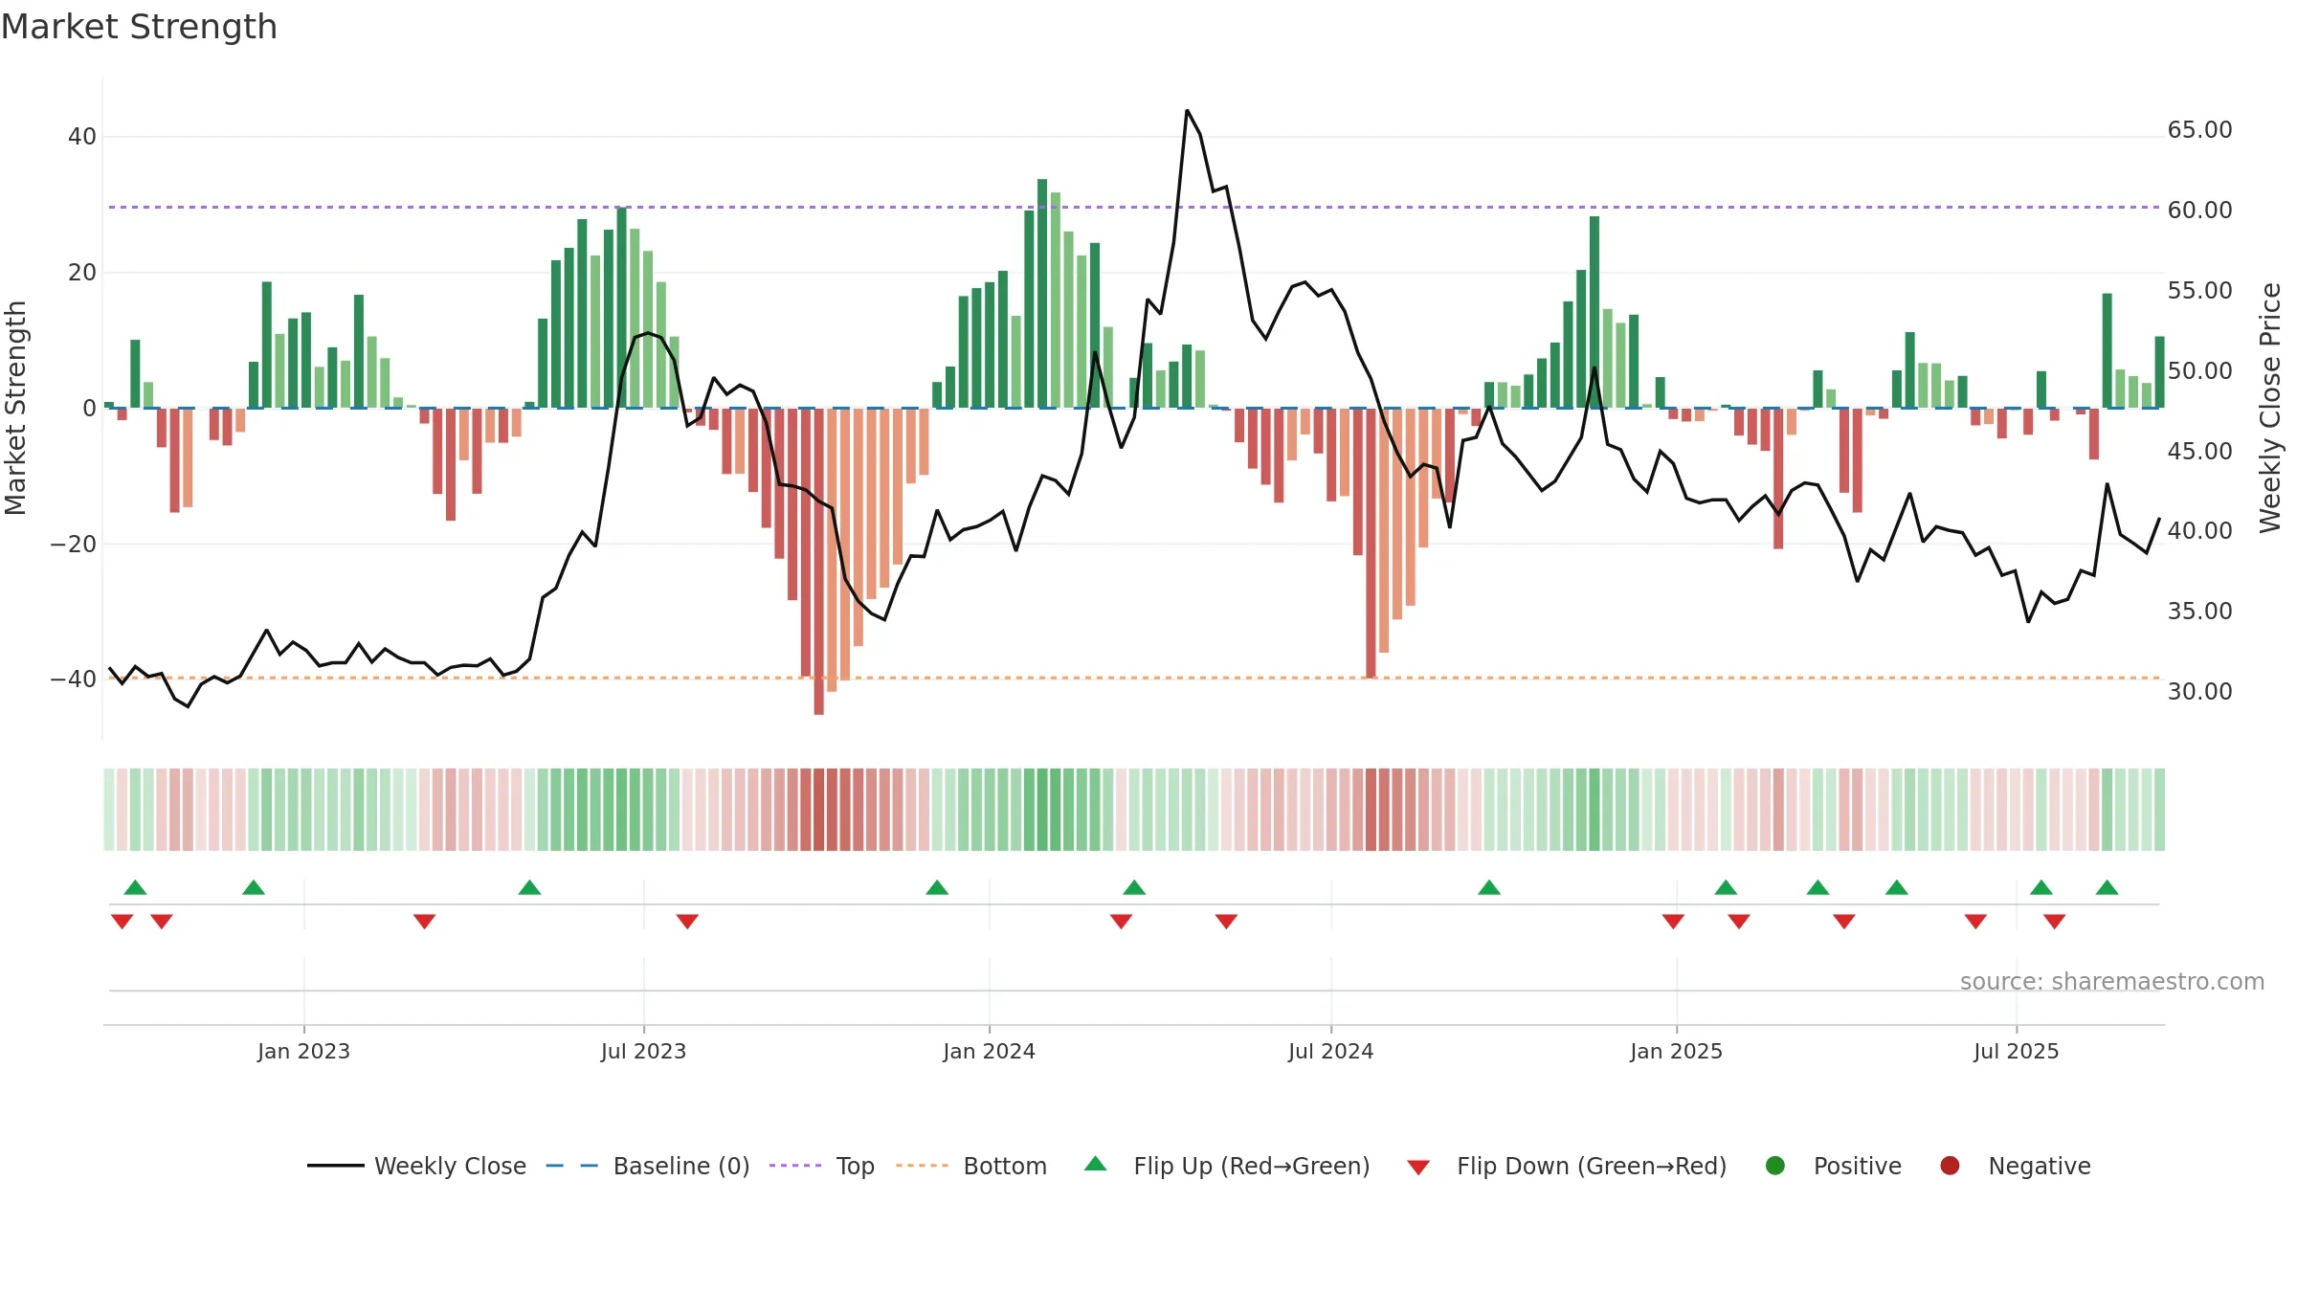Image resolution: width=2297 pixels, height=1292 pixels.
Task: Click the 50.00 price axis label
Action: coord(2199,371)
